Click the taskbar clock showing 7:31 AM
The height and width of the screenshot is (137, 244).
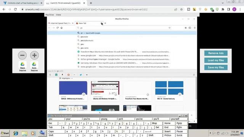tap(235, 133)
